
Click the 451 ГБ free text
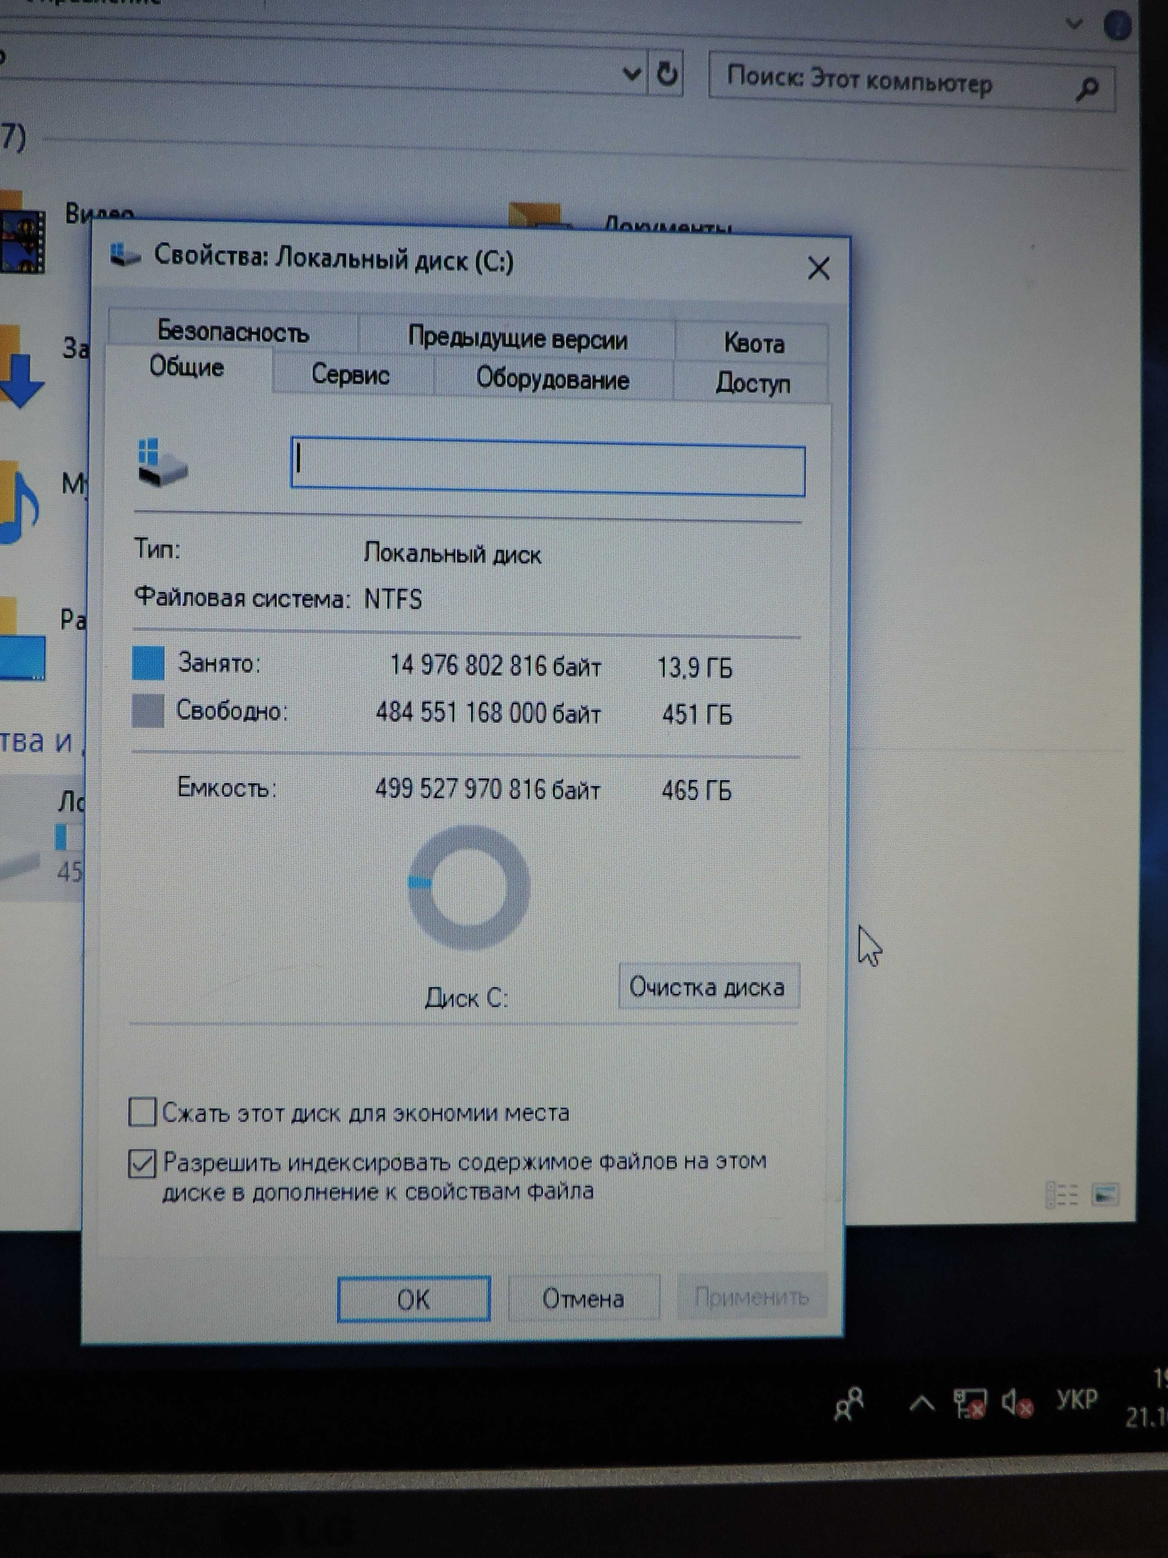click(x=697, y=714)
